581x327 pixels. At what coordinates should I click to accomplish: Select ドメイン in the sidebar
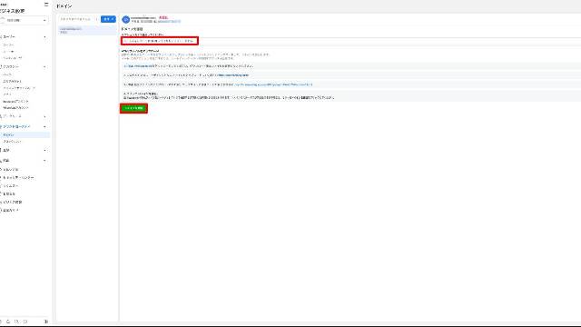point(25,135)
